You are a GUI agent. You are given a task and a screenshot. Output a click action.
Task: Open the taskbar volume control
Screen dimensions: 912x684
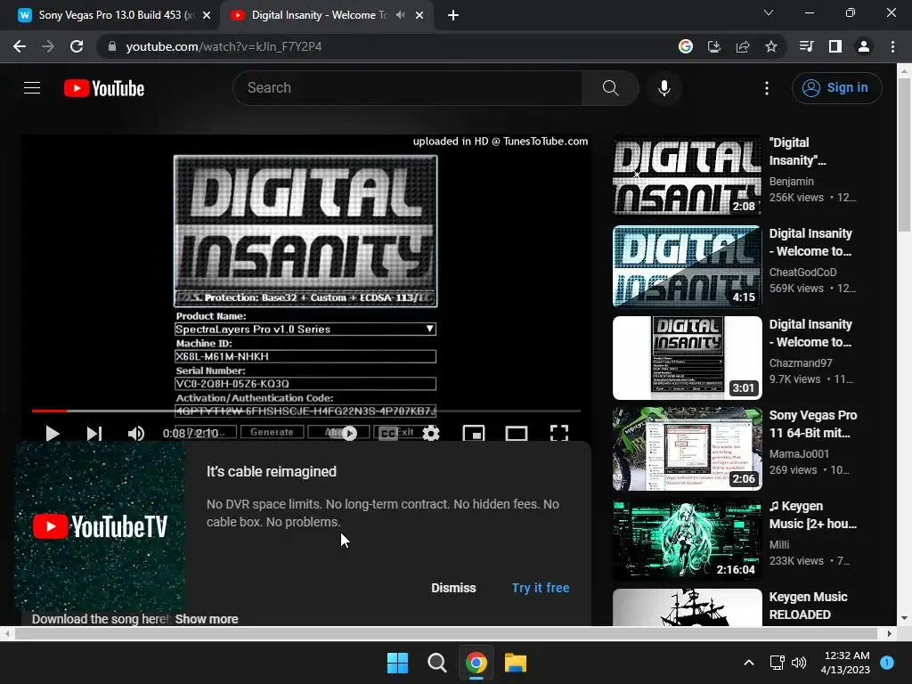click(x=799, y=663)
